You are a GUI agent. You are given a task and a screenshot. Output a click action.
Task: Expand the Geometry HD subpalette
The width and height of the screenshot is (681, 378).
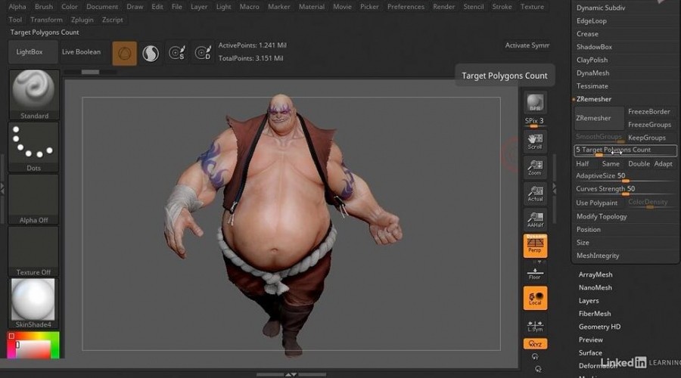coord(599,327)
